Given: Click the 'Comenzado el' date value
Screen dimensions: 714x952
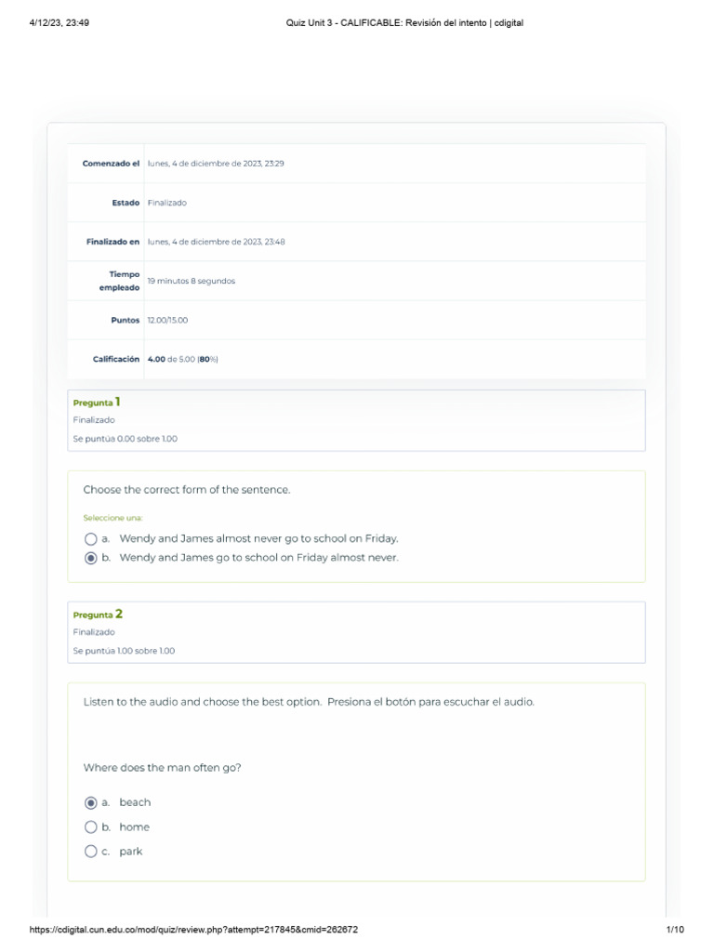Looking at the screenshot, I should pyautogui.click(x=216, y=164).
